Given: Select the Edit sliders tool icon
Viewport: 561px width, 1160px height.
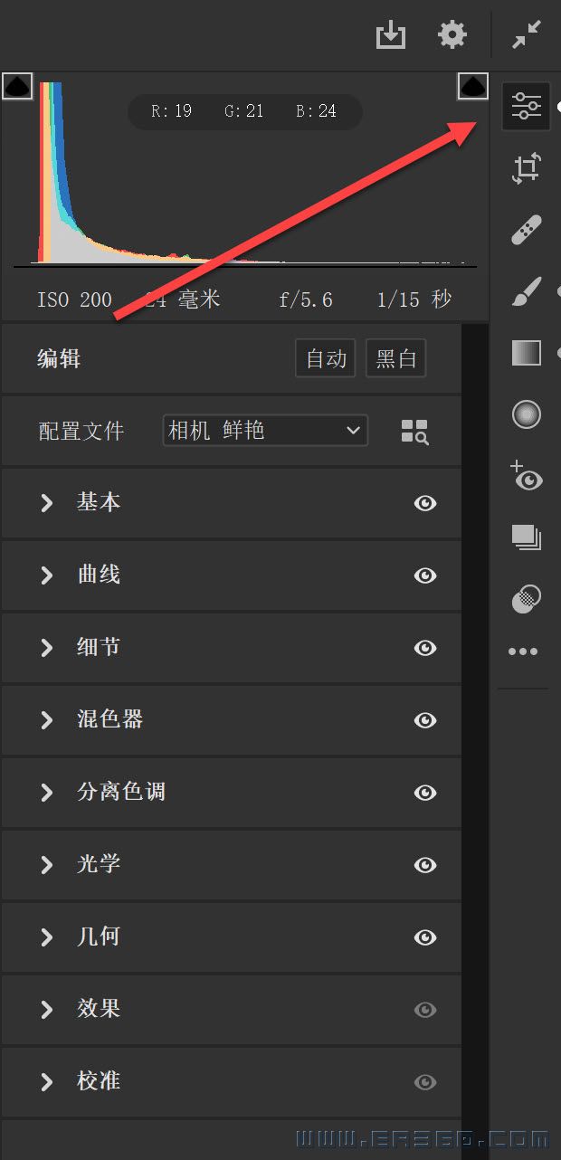Looking at the screenshot, I should pyautogui.click(x=526, y=106).
